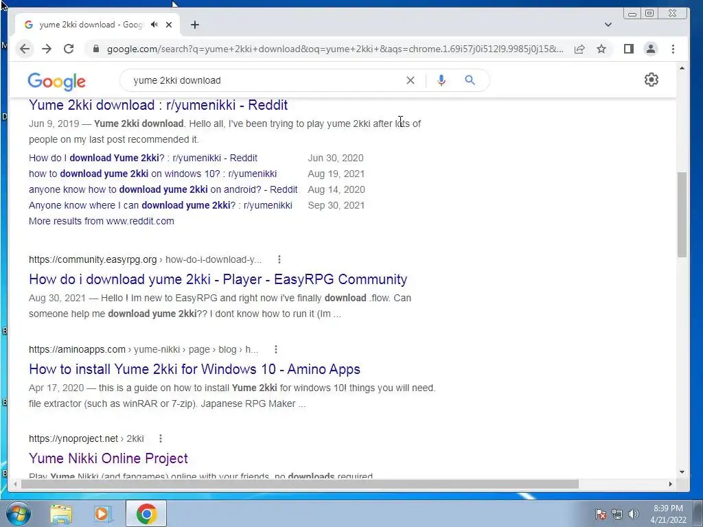This screenshot has width=703, height=527.
Task: Open 'How do I download Yume 2kki?' link
Action: click(x=143, y=158)
